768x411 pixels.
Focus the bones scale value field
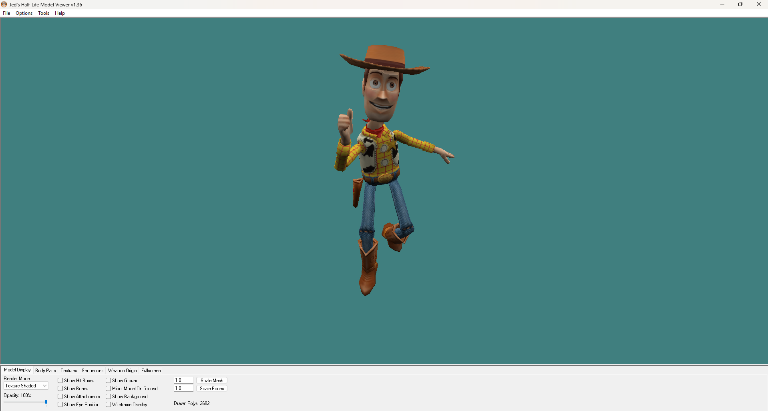point(184,388)
